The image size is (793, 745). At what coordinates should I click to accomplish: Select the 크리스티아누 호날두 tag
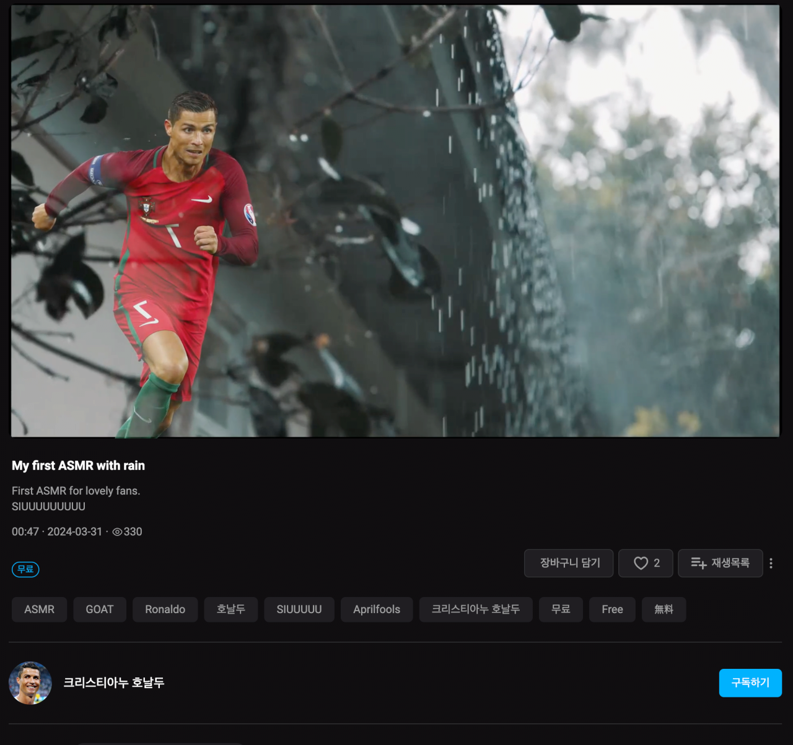476,609
